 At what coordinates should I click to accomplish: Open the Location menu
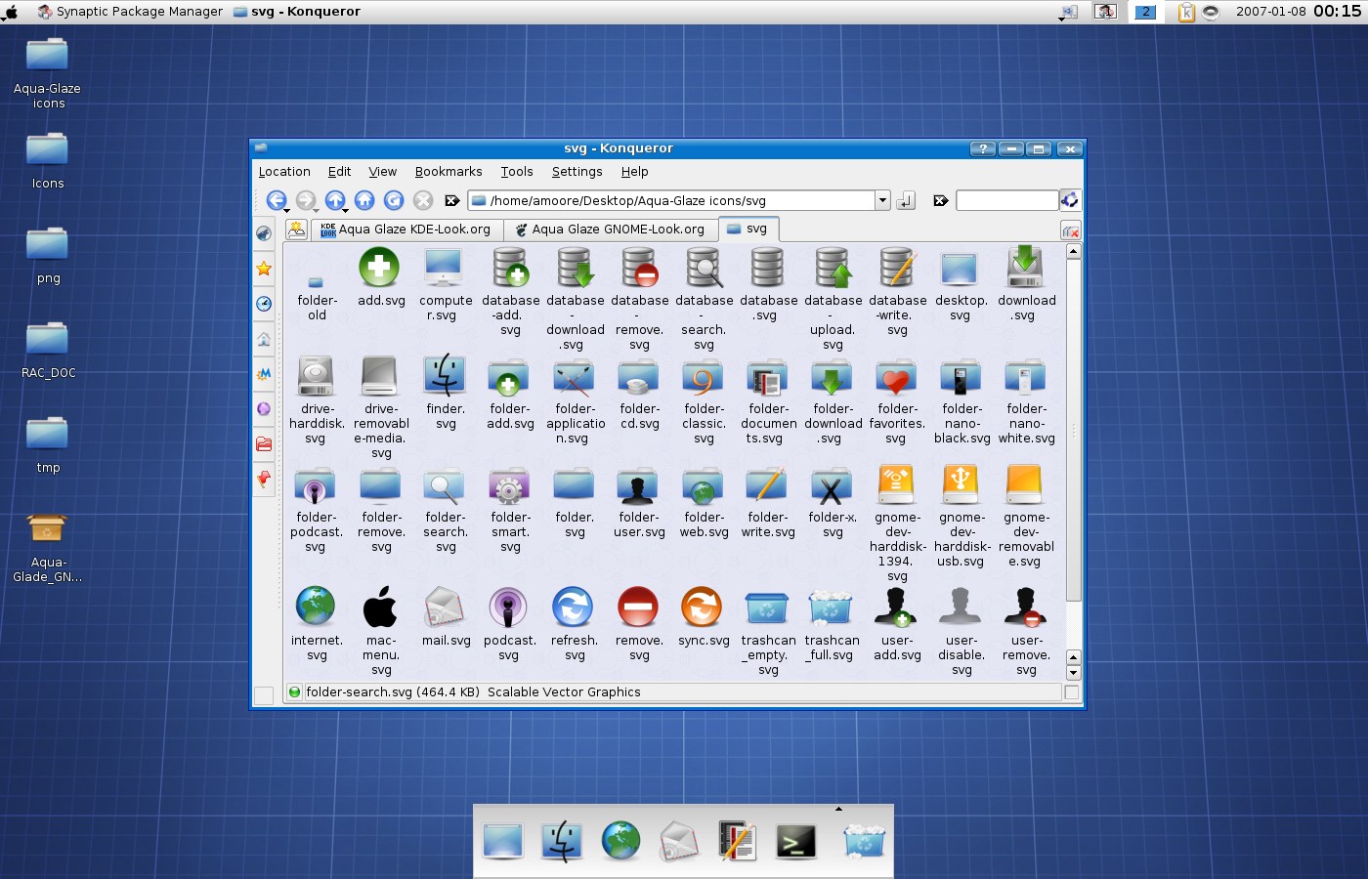coord(284,171)
